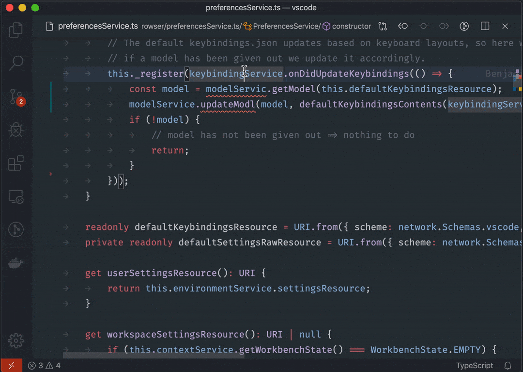Open the Search sidebar

16,63
